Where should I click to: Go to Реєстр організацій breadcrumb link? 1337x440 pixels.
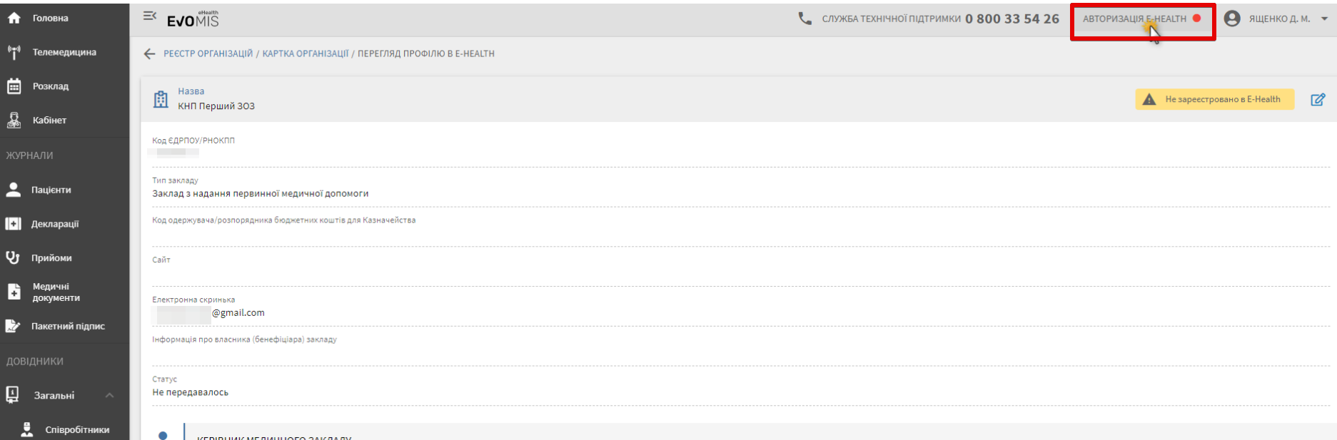coord(208,53)
